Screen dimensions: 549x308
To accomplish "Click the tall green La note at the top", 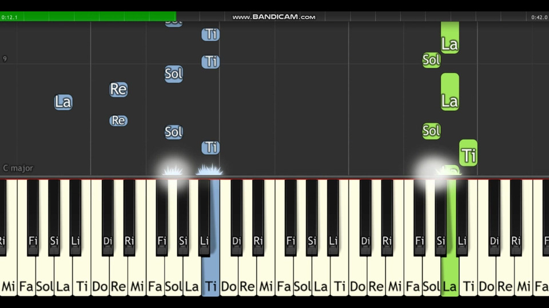I will (450, 38).
